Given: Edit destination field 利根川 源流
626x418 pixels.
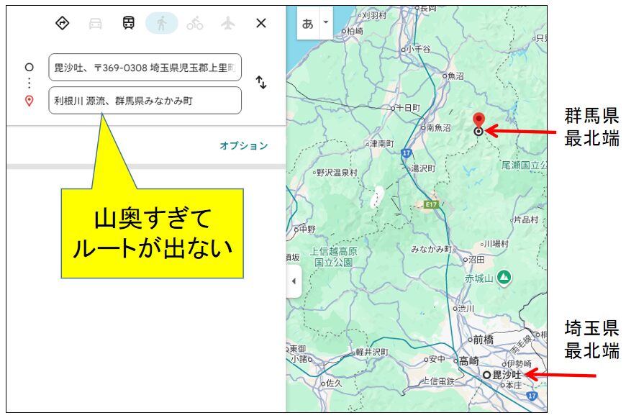Looking at the screenshot, I should pos(145,101).
